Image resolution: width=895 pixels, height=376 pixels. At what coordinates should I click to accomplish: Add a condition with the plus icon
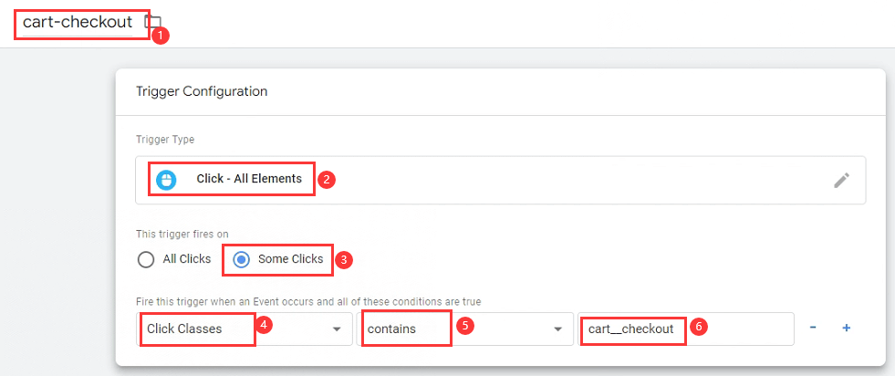coord(847,328)
